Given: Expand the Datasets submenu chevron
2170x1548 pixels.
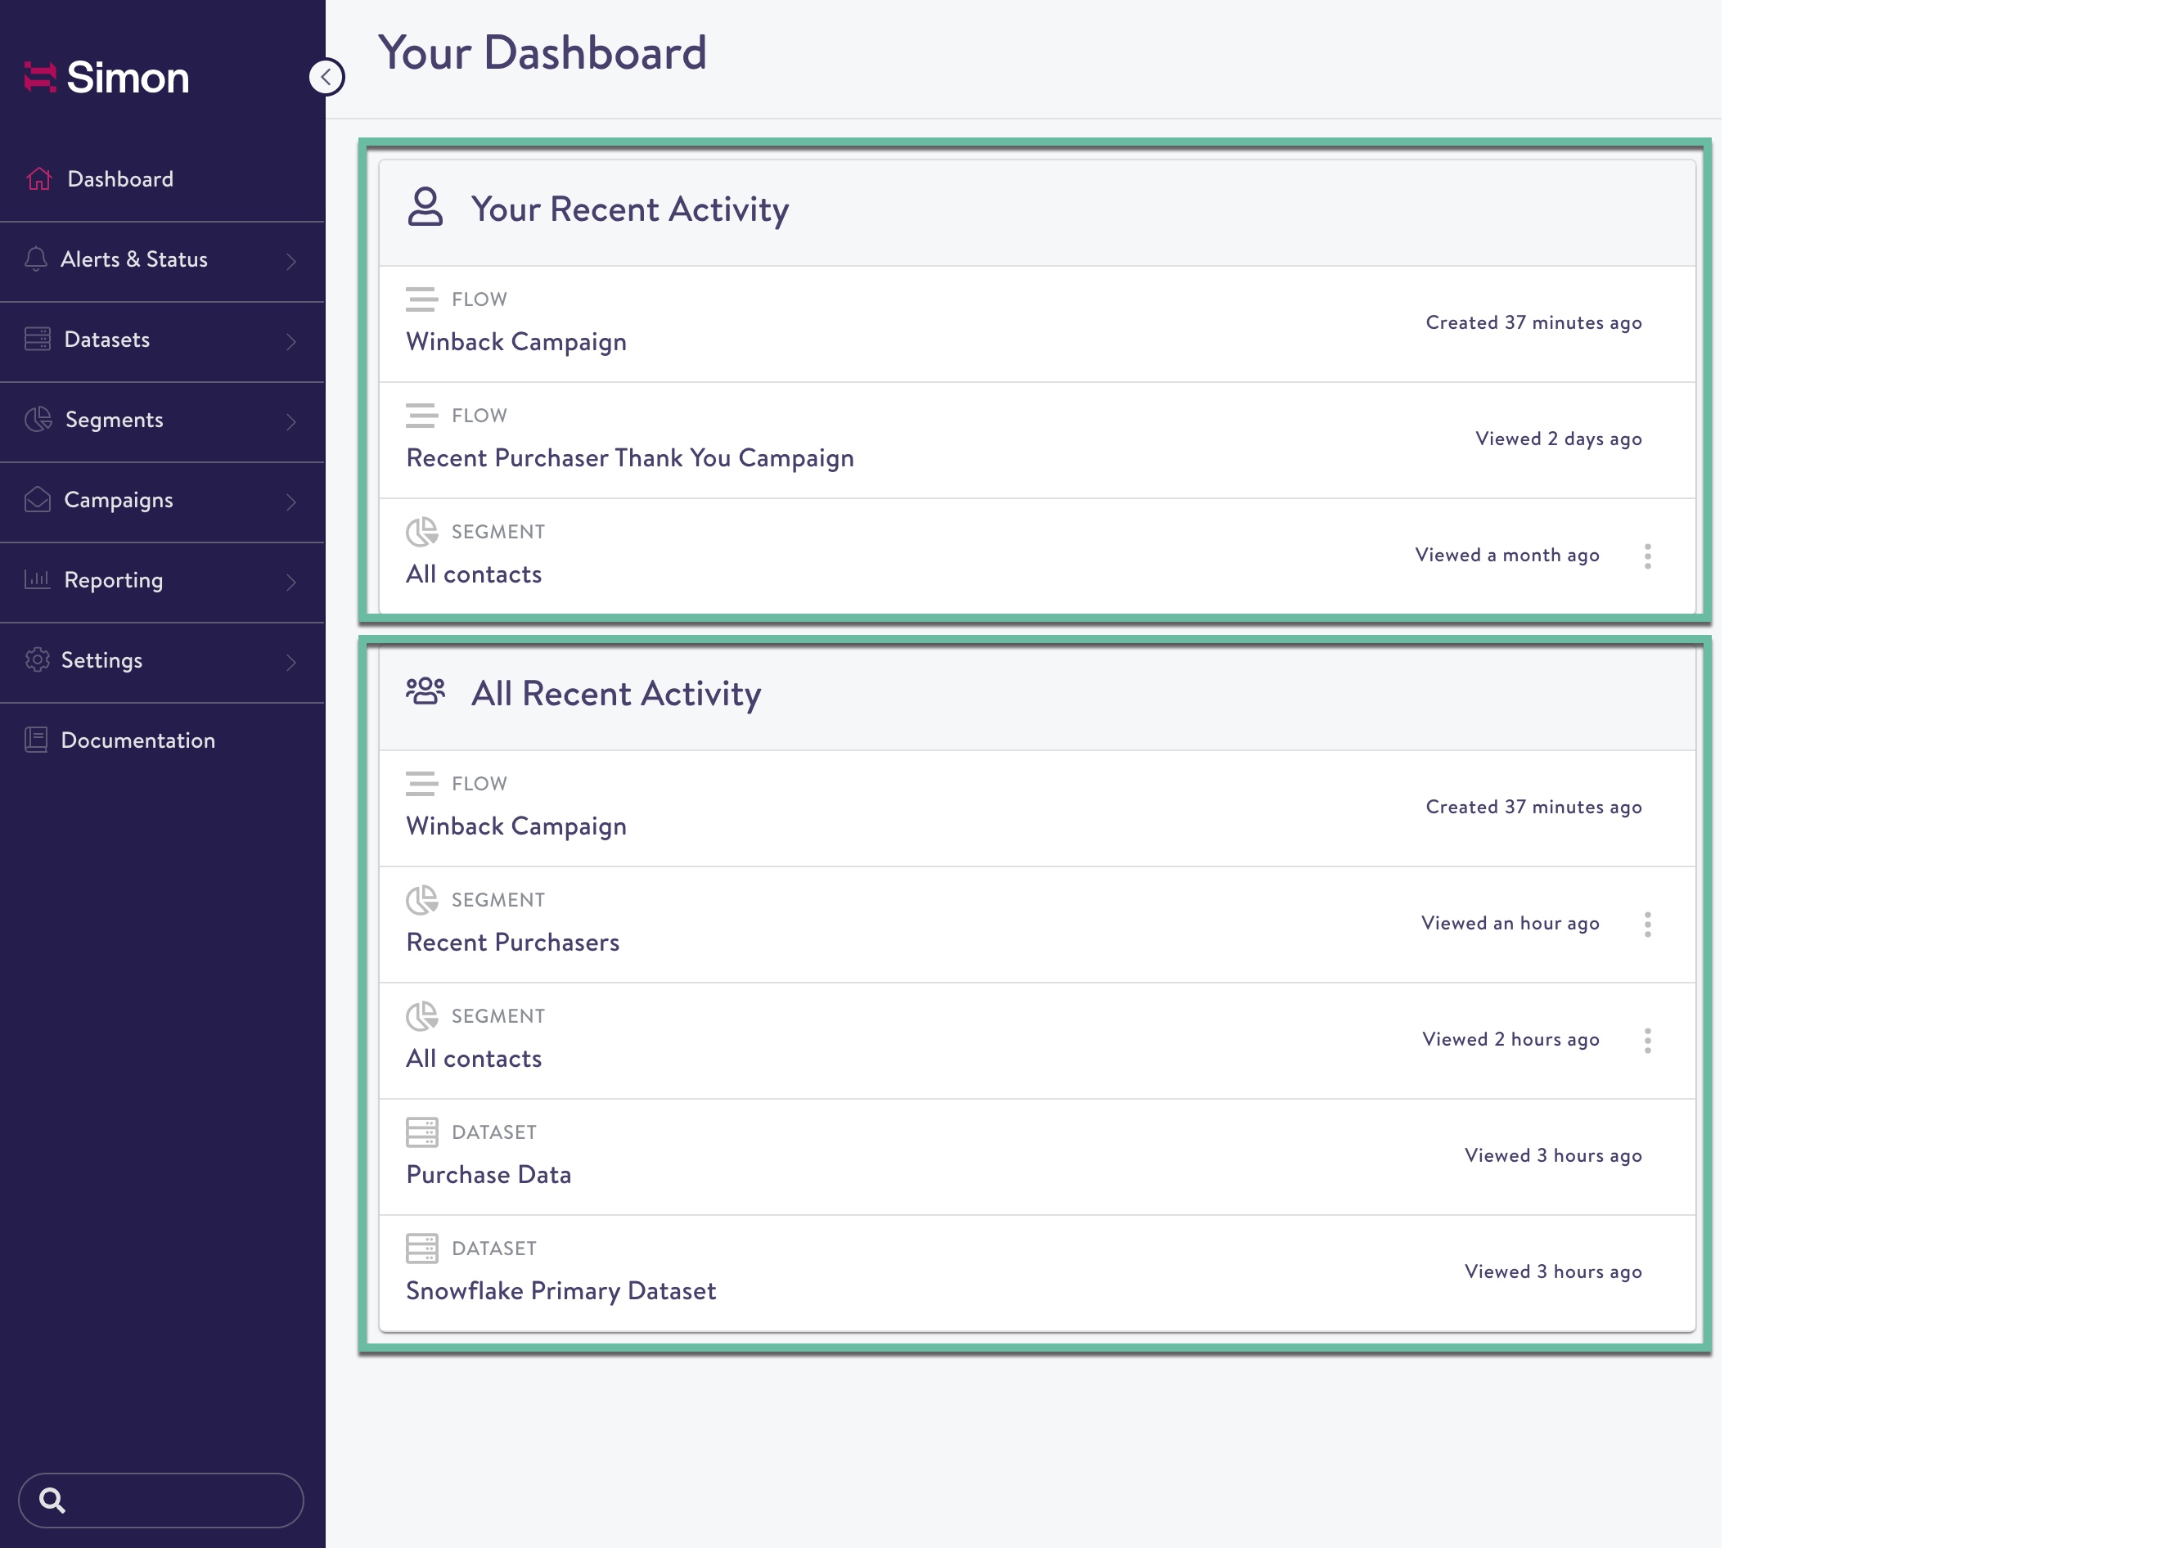Looking at the screenshot, I should pos(291,340).
